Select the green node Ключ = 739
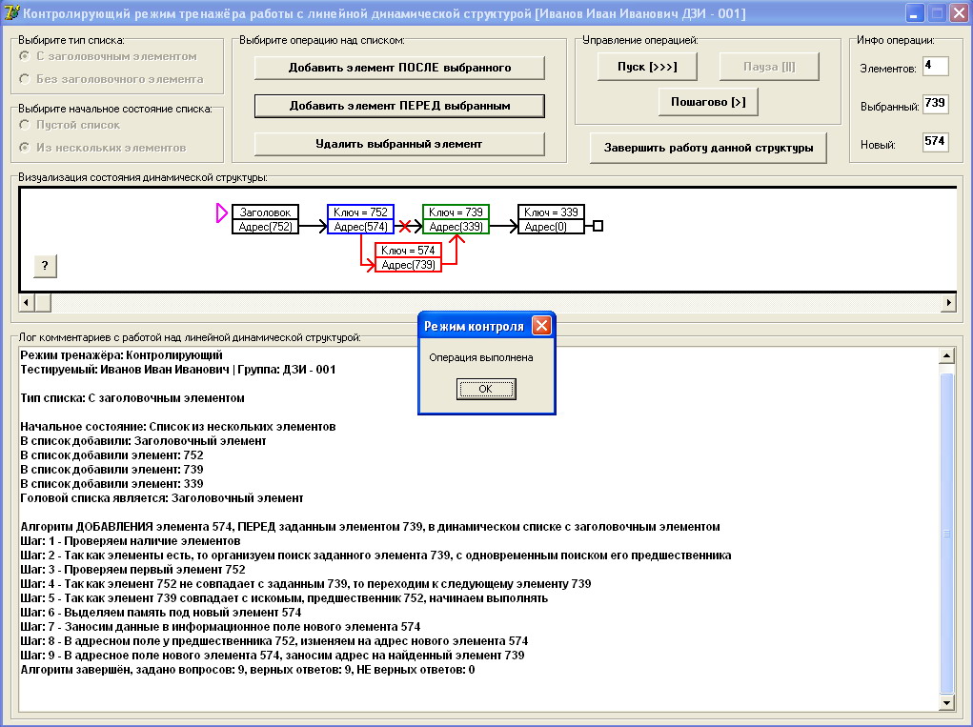Screen dimensions: 973x727 pos(456,219)
